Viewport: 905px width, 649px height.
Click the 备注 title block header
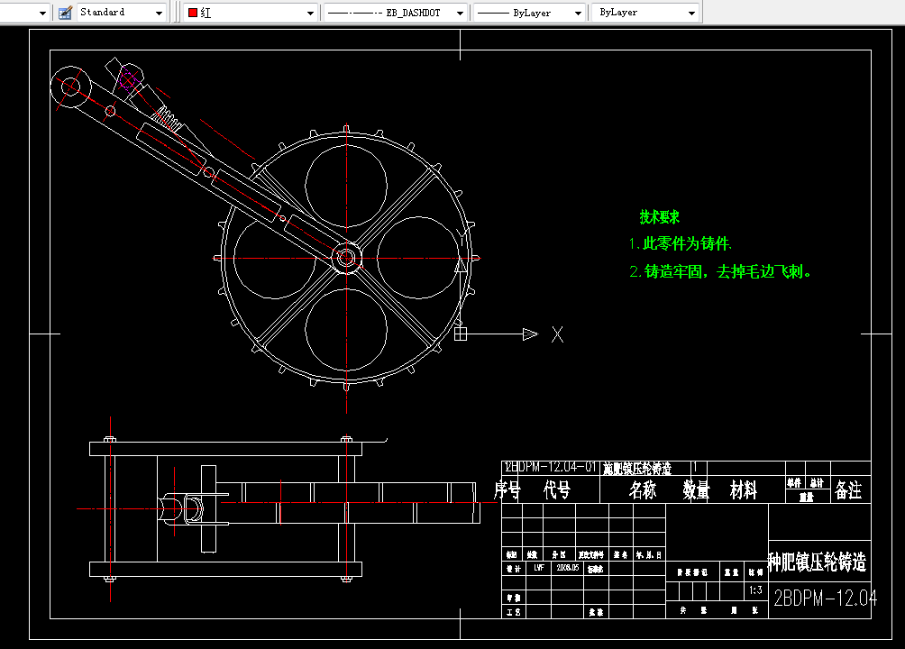pyautogui.click(x=848, y=490)
